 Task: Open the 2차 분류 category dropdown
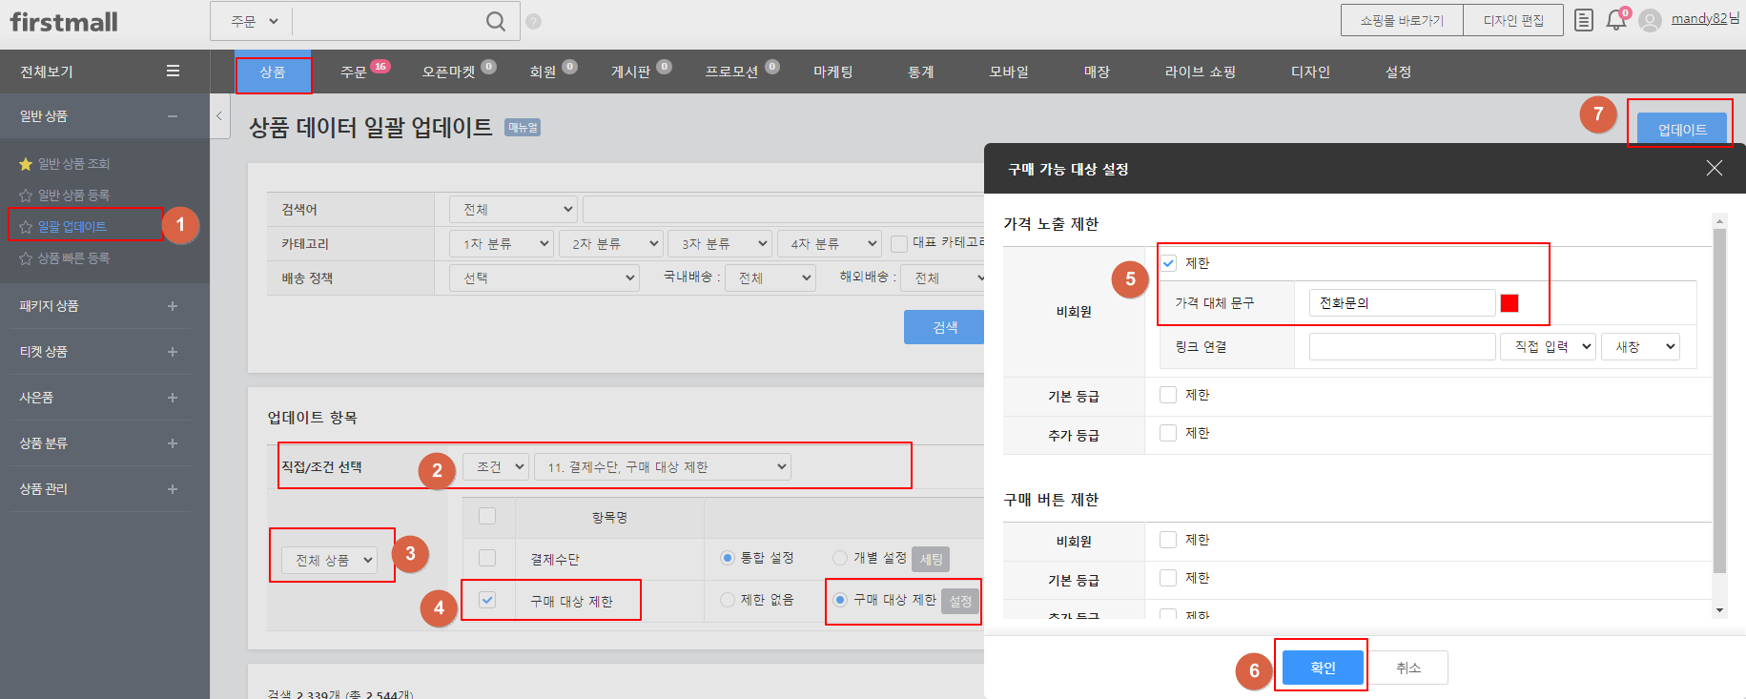tap(610, 244)
